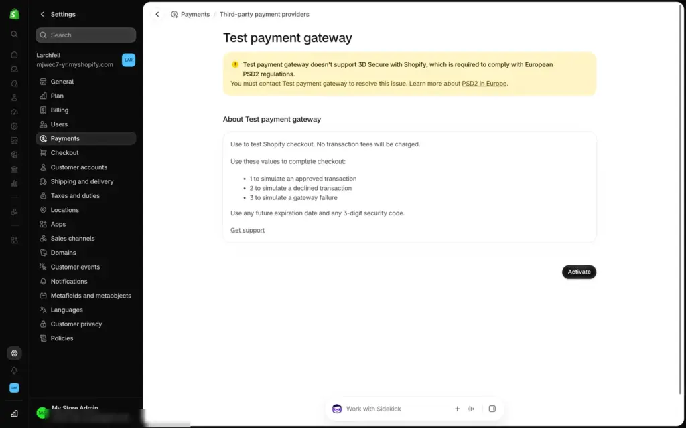Open the Apps grid rail icon
This screenshot has width=686, height=428.
pyautogui.click(x=14, y=240)
